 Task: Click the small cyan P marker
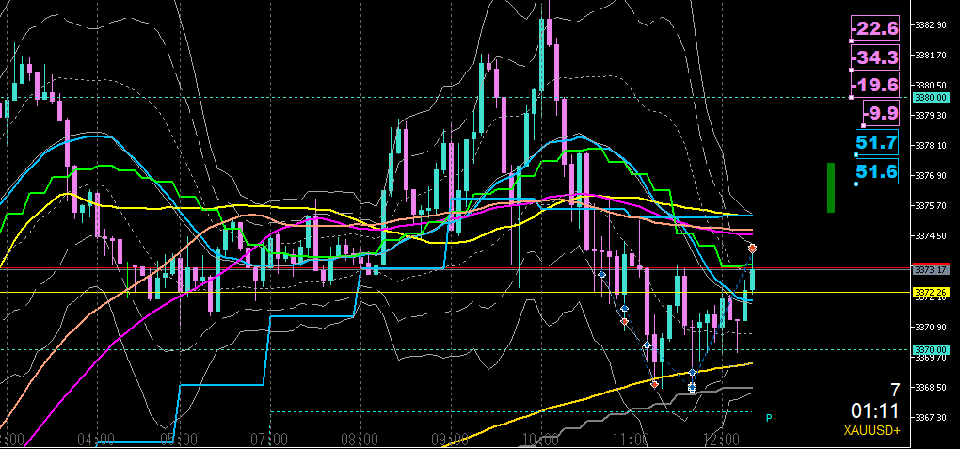click(769, 418)
